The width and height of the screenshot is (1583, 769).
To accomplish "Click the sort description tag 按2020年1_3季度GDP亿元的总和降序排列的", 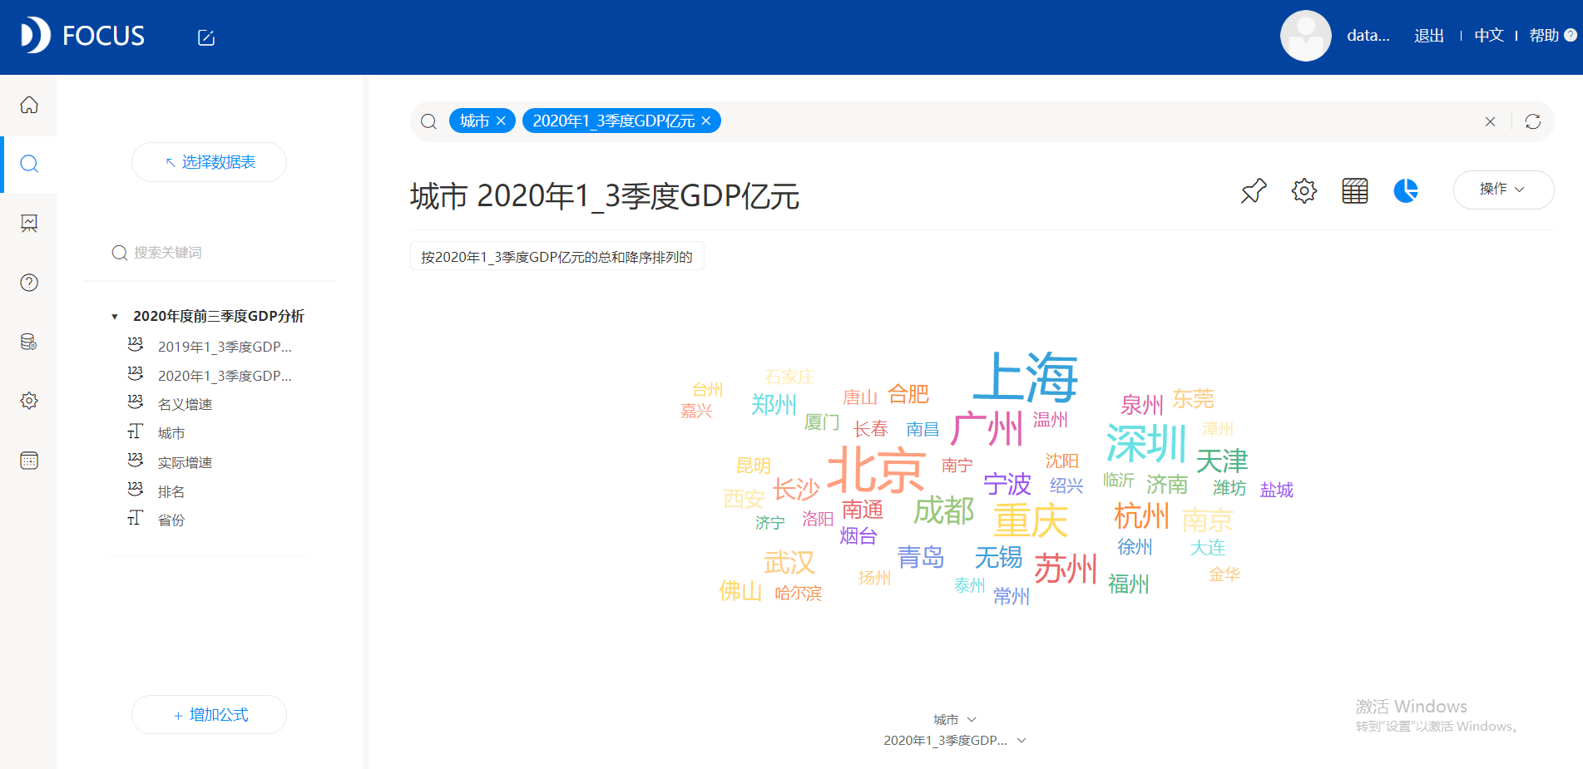I will (x=557, y=257).
